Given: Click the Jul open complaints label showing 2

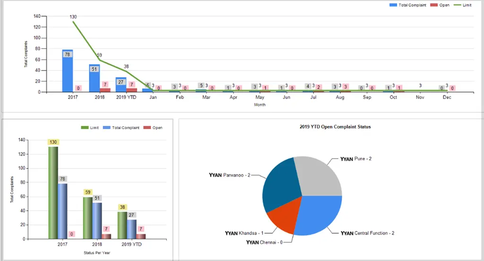Looking at the screenshot, I should pos(319,88).
